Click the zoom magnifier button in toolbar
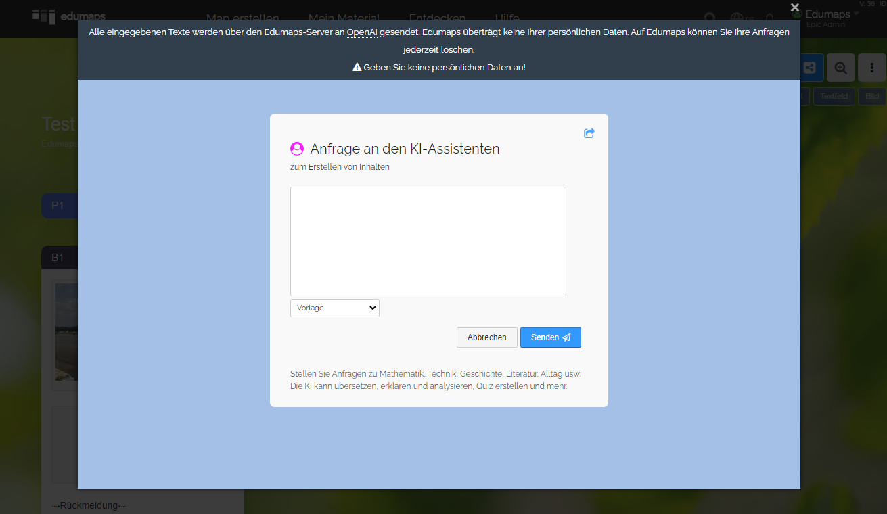Image resolution: width=887 pixels, height=514 pixels. (x=840, y=68)
